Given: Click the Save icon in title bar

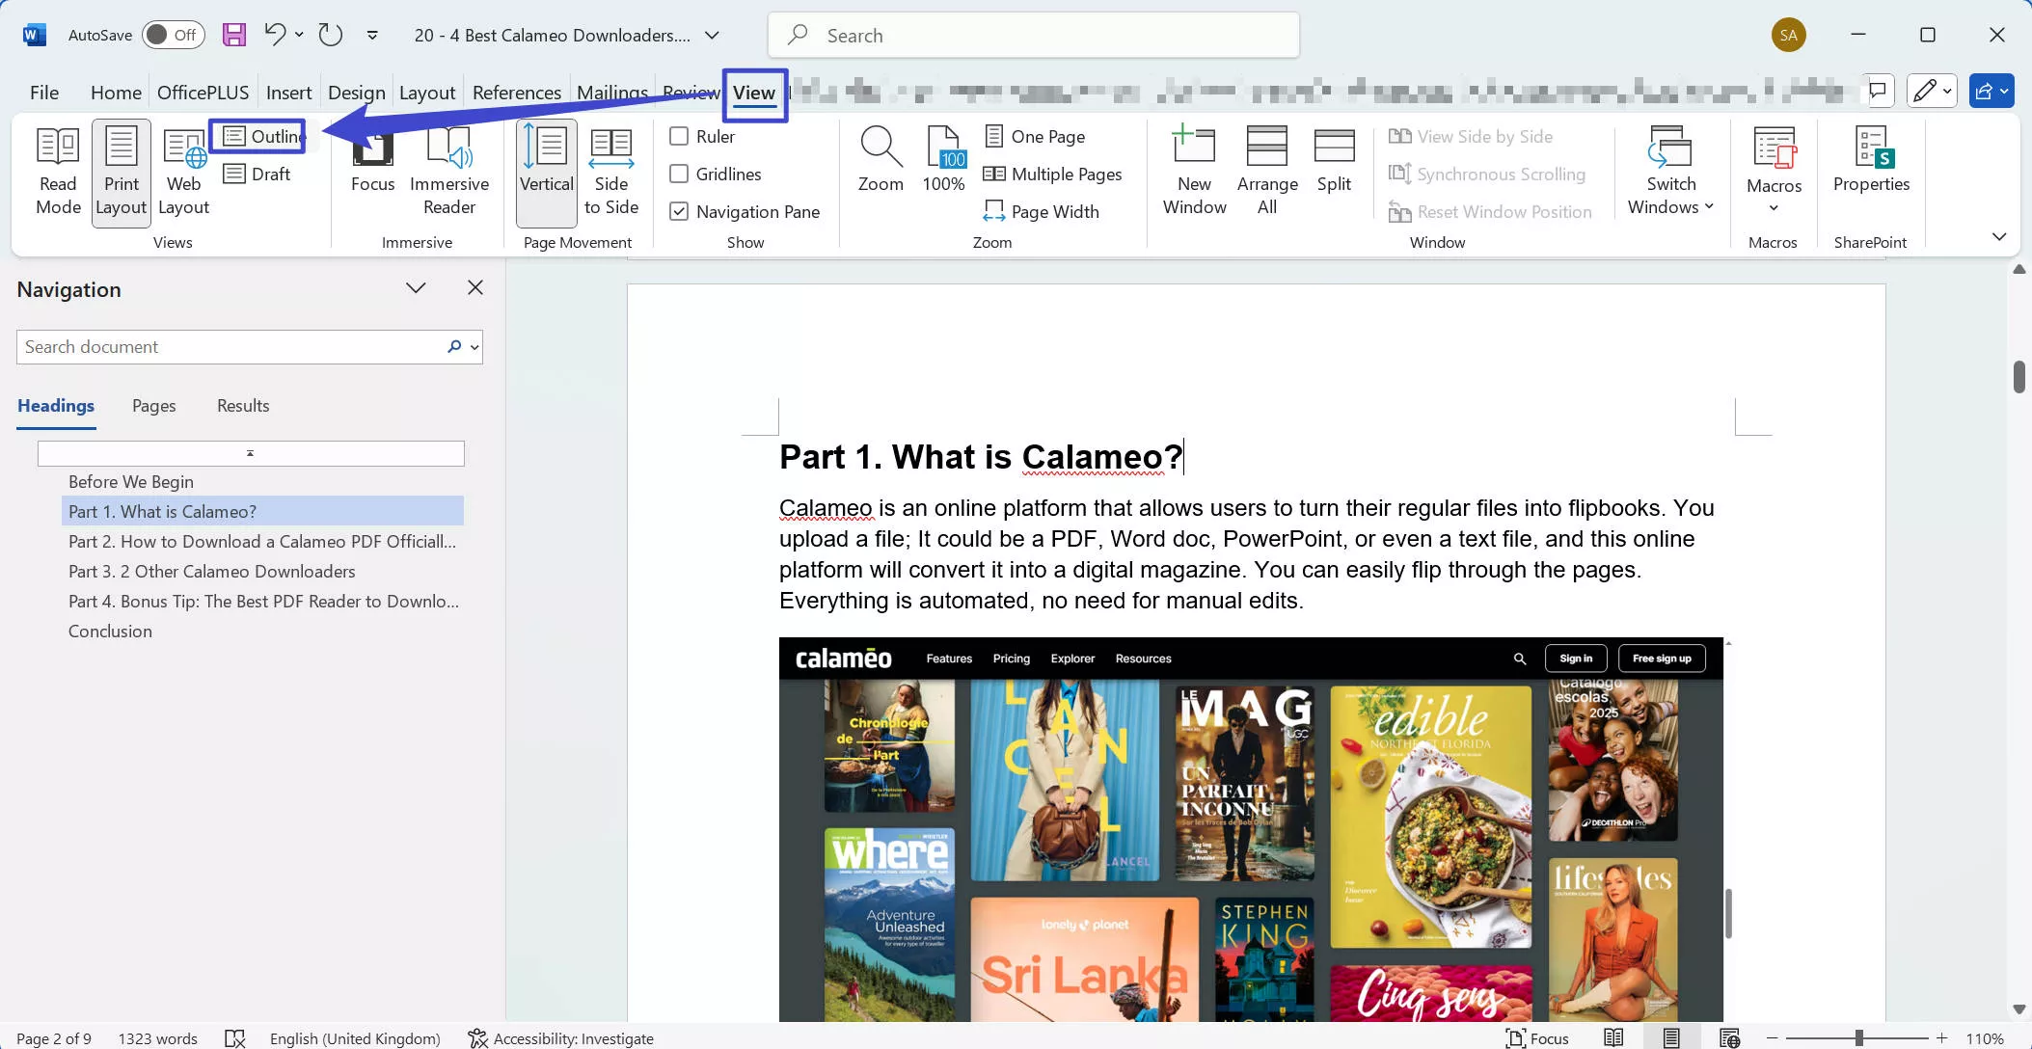Looking at the screenshot, I should (233, 36).
